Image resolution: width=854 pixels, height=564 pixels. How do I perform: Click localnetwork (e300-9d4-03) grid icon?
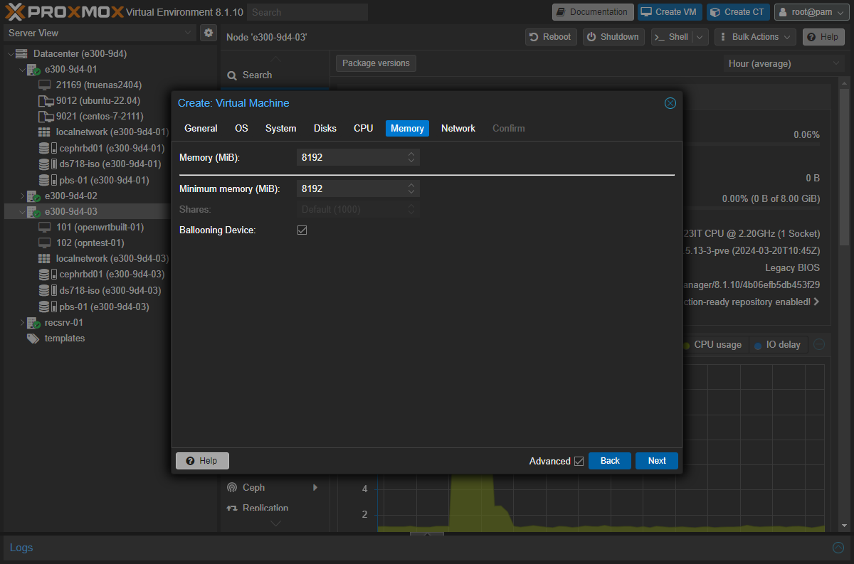click(44, 258)
